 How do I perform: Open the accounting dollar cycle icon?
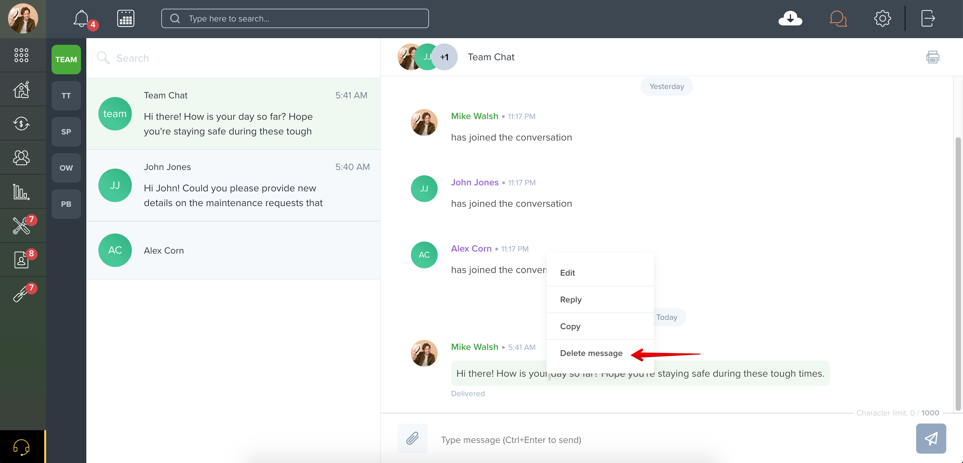[x=21, y=123]
